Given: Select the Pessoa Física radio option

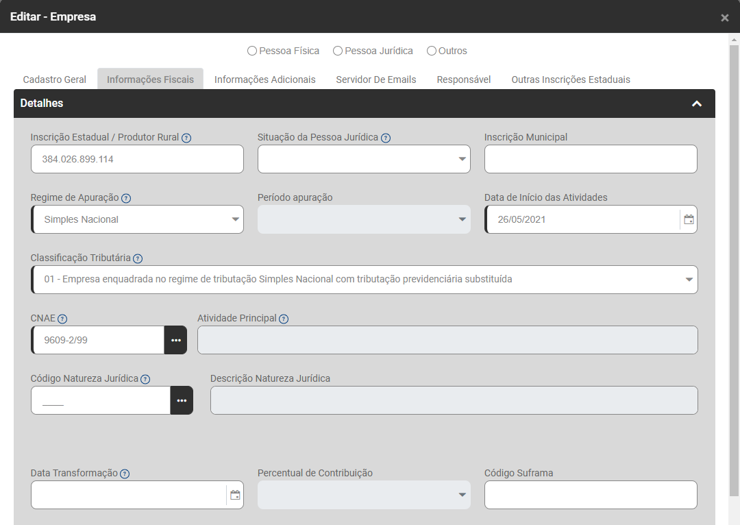Looking at the screenshot, I should 252,51.
